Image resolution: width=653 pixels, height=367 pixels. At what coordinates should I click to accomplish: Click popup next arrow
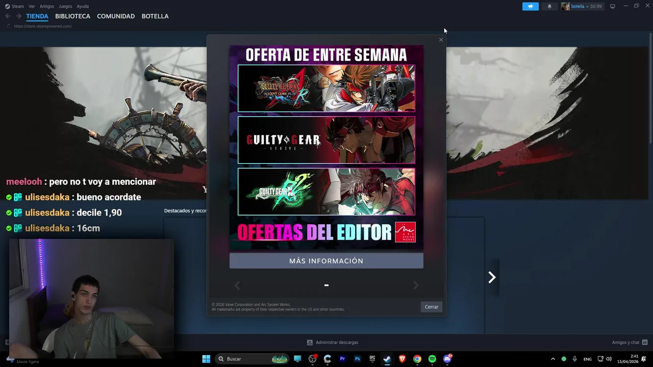(416, 285)
